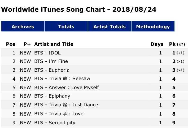This screenshot has height=128, width=188.
Task: Click the Trivia Just Dance entry
Action: (66, 105)
